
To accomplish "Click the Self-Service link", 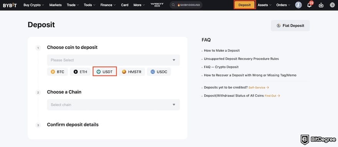I will [258, 88].
